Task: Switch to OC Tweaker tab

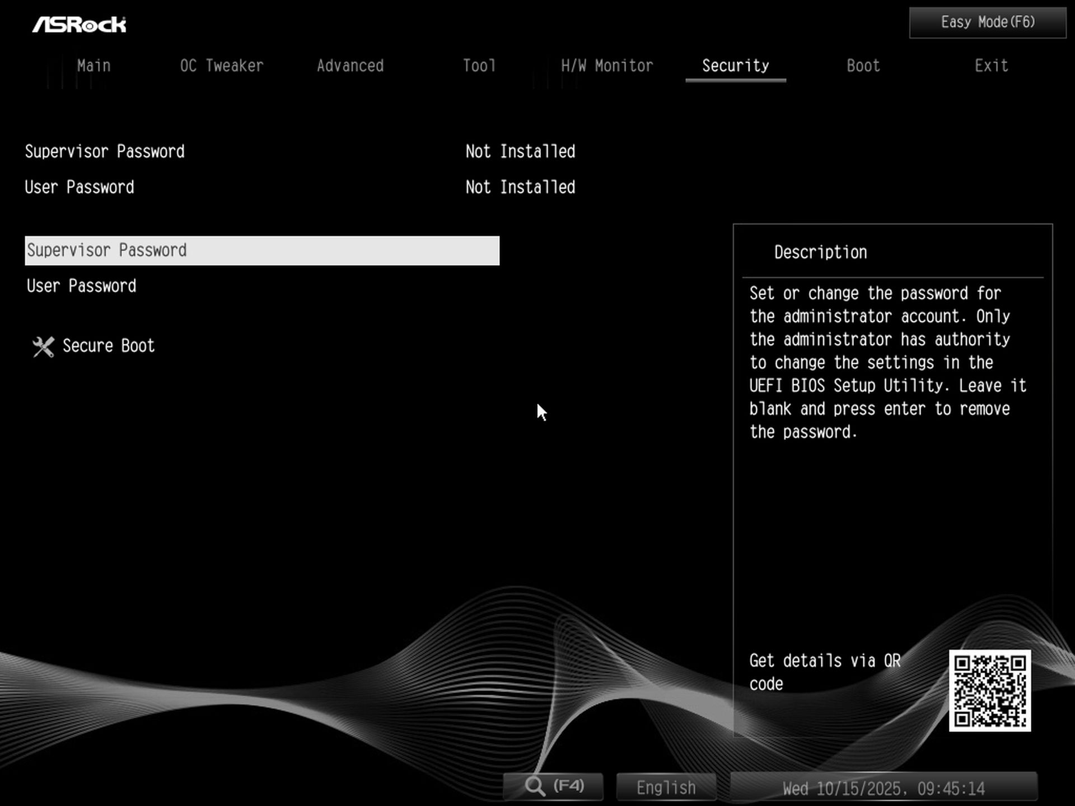Action: tap(221, 66)
